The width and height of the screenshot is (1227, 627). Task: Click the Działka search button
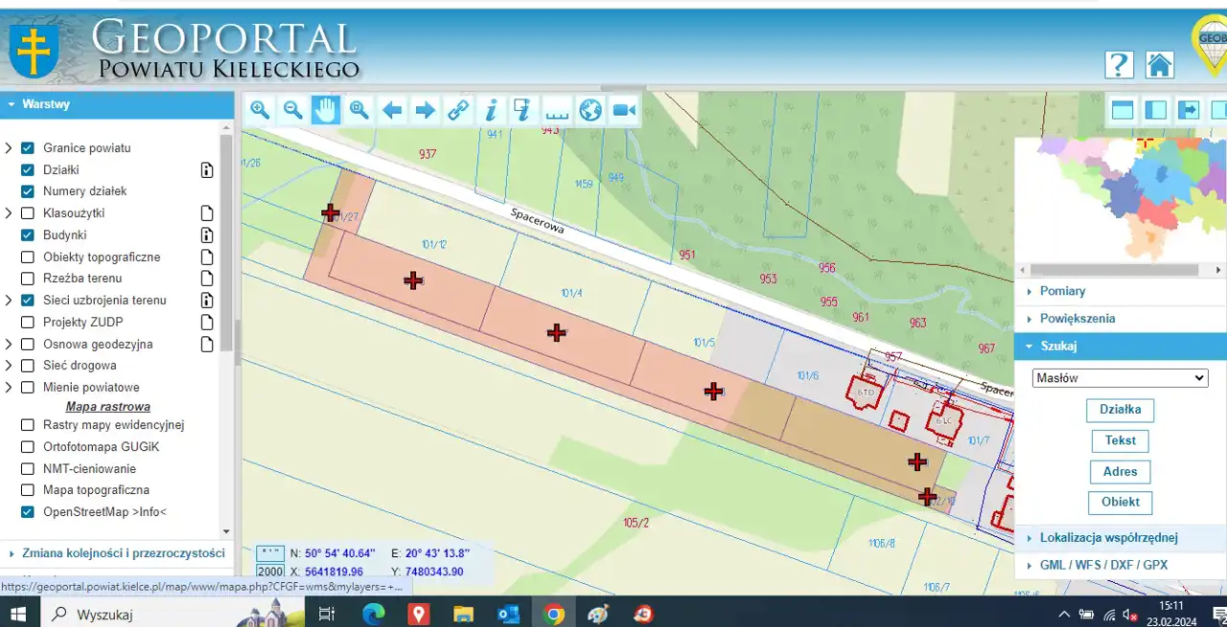(1120, 410)
